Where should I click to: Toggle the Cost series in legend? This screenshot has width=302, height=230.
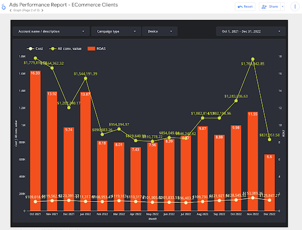point(35,49)
